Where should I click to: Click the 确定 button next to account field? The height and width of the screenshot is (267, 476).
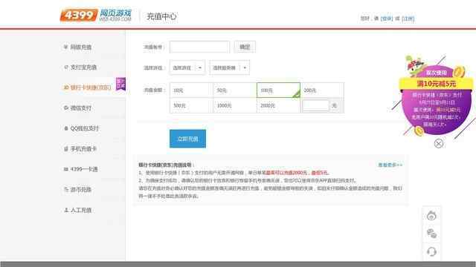[245, 47]
